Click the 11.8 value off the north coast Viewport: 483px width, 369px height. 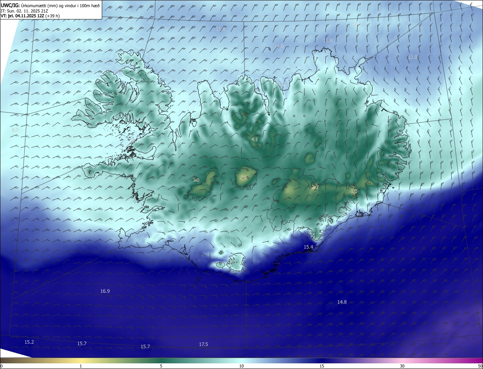328,40
